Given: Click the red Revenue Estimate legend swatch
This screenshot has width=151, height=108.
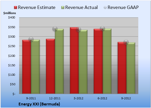Looking at the screenshot, I should click(15, 8).
